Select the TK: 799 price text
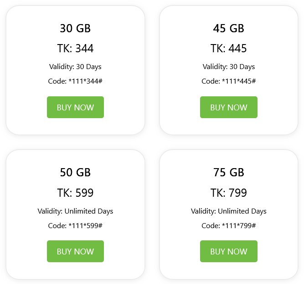The width and height of the screenshot is (304, 284). (x=228, y=193)
